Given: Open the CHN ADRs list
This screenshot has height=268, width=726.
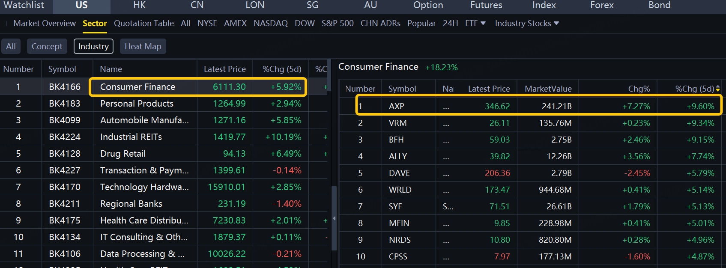Looking at the screenshot, I should point(380,23).
